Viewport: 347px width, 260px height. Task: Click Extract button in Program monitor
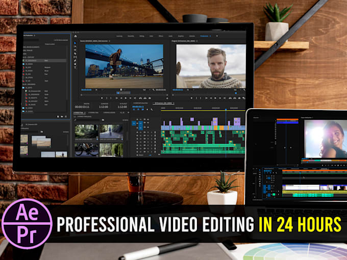point(235,98)
